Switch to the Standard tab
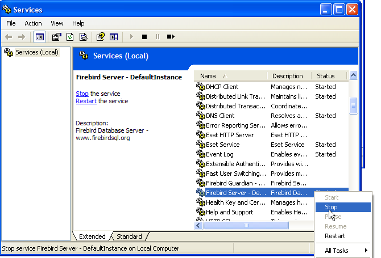381x258 pixels. coord(129,236)
